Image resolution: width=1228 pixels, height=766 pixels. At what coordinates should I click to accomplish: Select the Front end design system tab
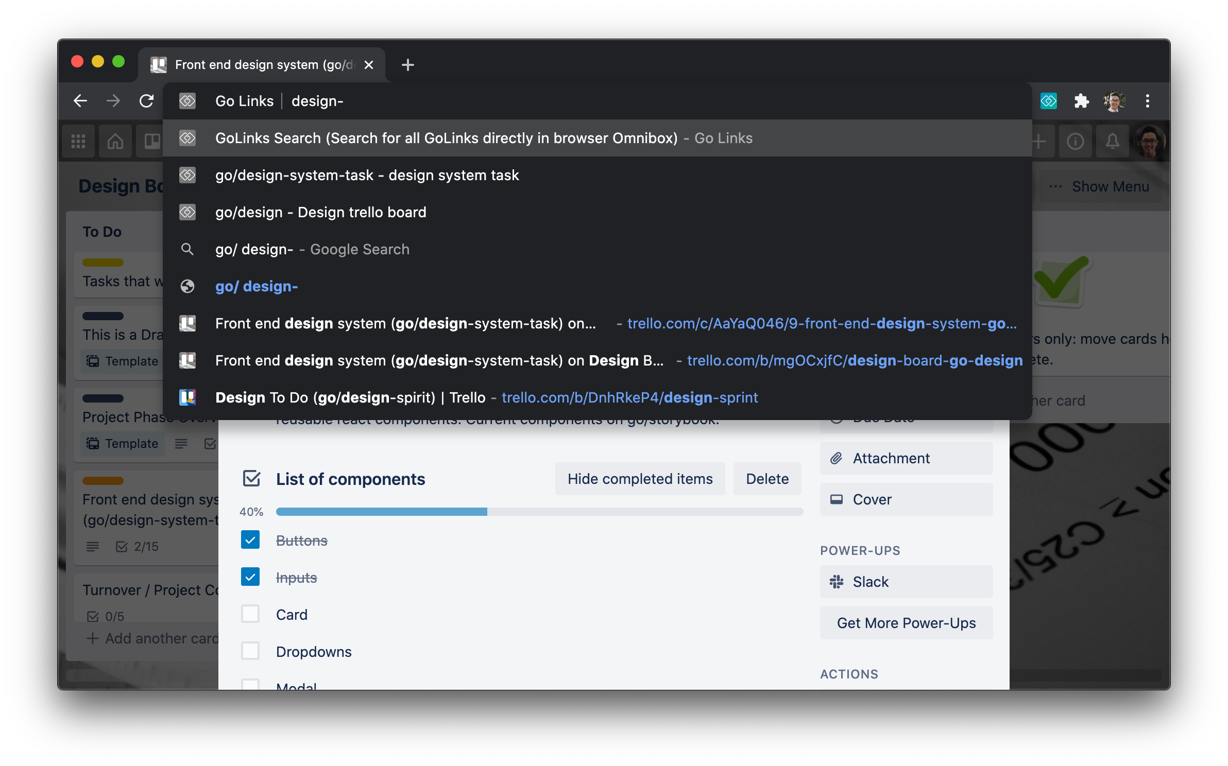[x=262, y=65]
